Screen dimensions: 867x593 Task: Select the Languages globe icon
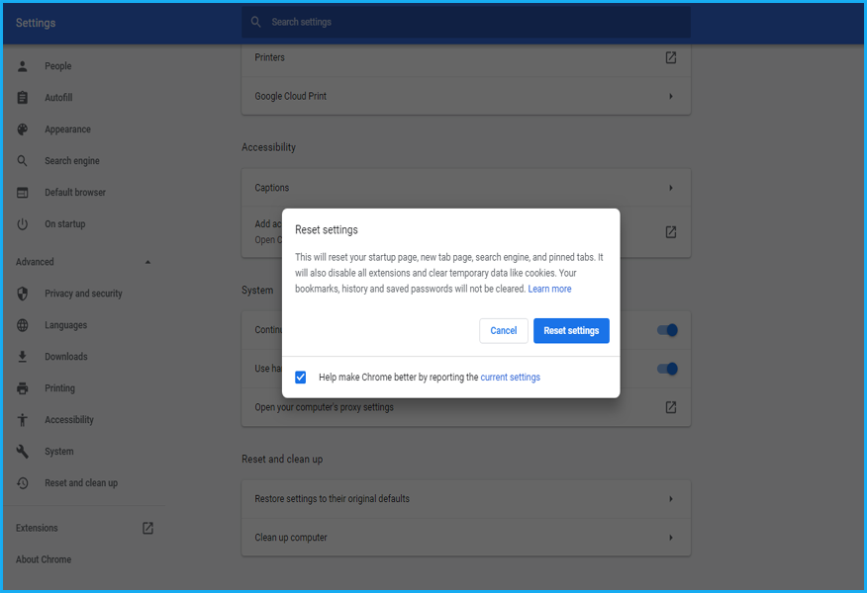[x=23, y=325]
